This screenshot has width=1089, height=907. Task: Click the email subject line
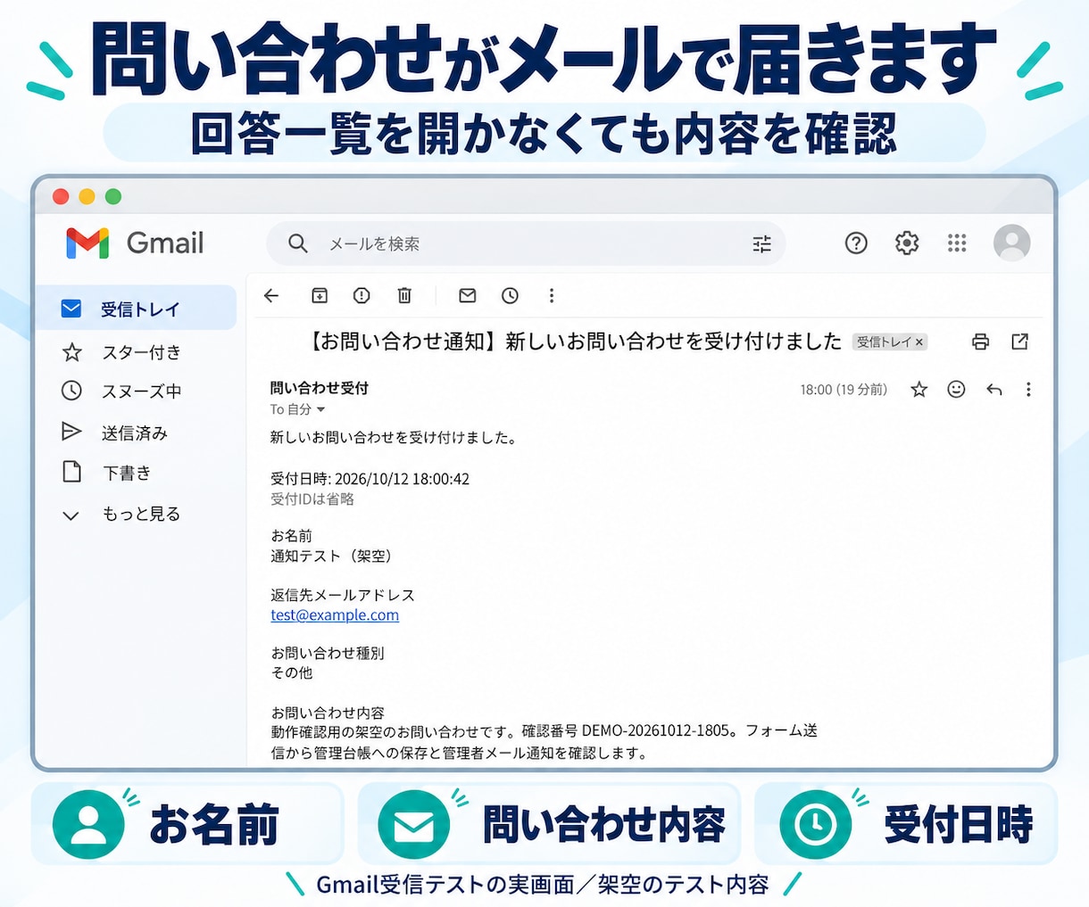pyautogui.click(x=575, y=342)
